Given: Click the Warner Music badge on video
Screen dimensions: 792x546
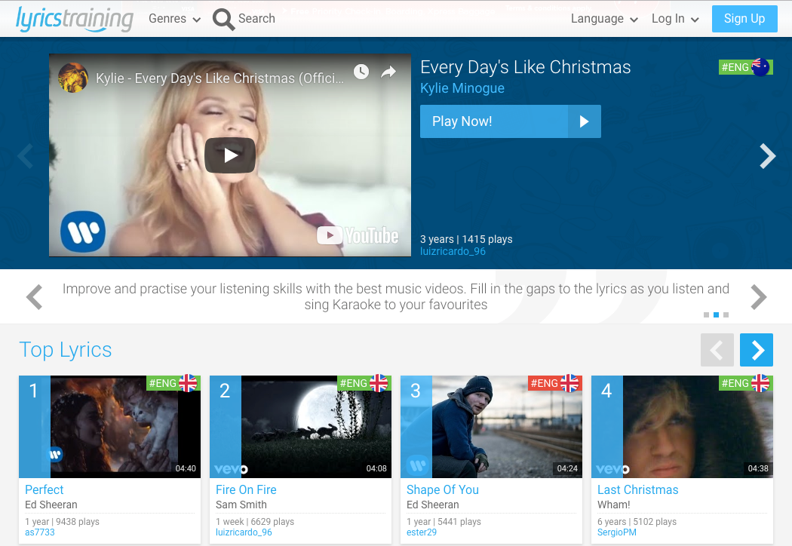Looking at the screenshot, I should coord(83,232).
